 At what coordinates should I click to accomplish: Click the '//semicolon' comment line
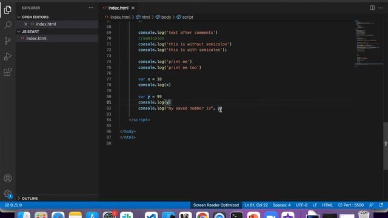(151, 38)
